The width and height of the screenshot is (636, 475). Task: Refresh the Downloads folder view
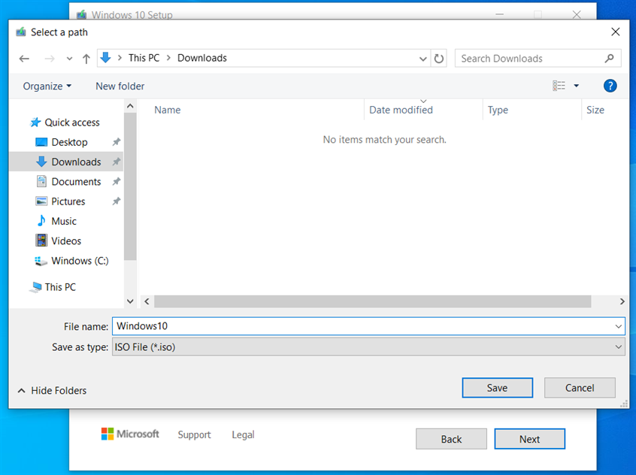tap(439, 59)
